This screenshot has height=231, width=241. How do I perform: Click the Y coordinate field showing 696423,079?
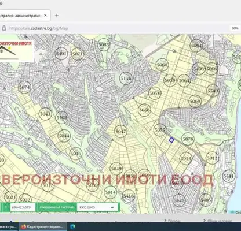click(x=23, y=207)
